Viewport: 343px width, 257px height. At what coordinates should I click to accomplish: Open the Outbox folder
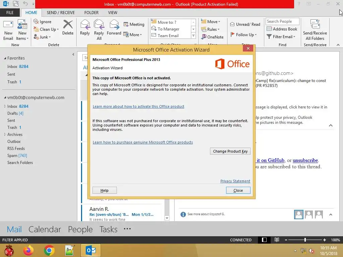click(14, 142)
